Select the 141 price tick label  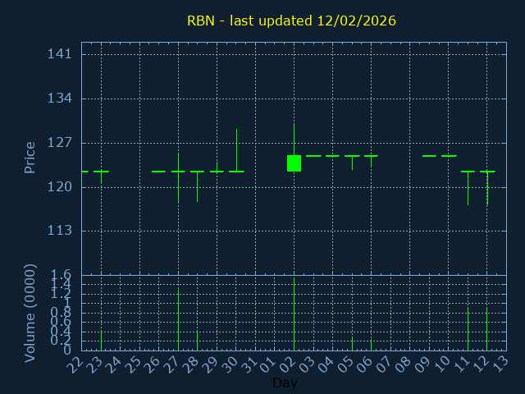60,54
